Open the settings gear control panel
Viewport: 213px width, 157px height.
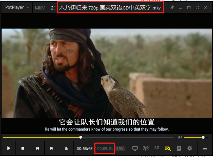(190, 148)
